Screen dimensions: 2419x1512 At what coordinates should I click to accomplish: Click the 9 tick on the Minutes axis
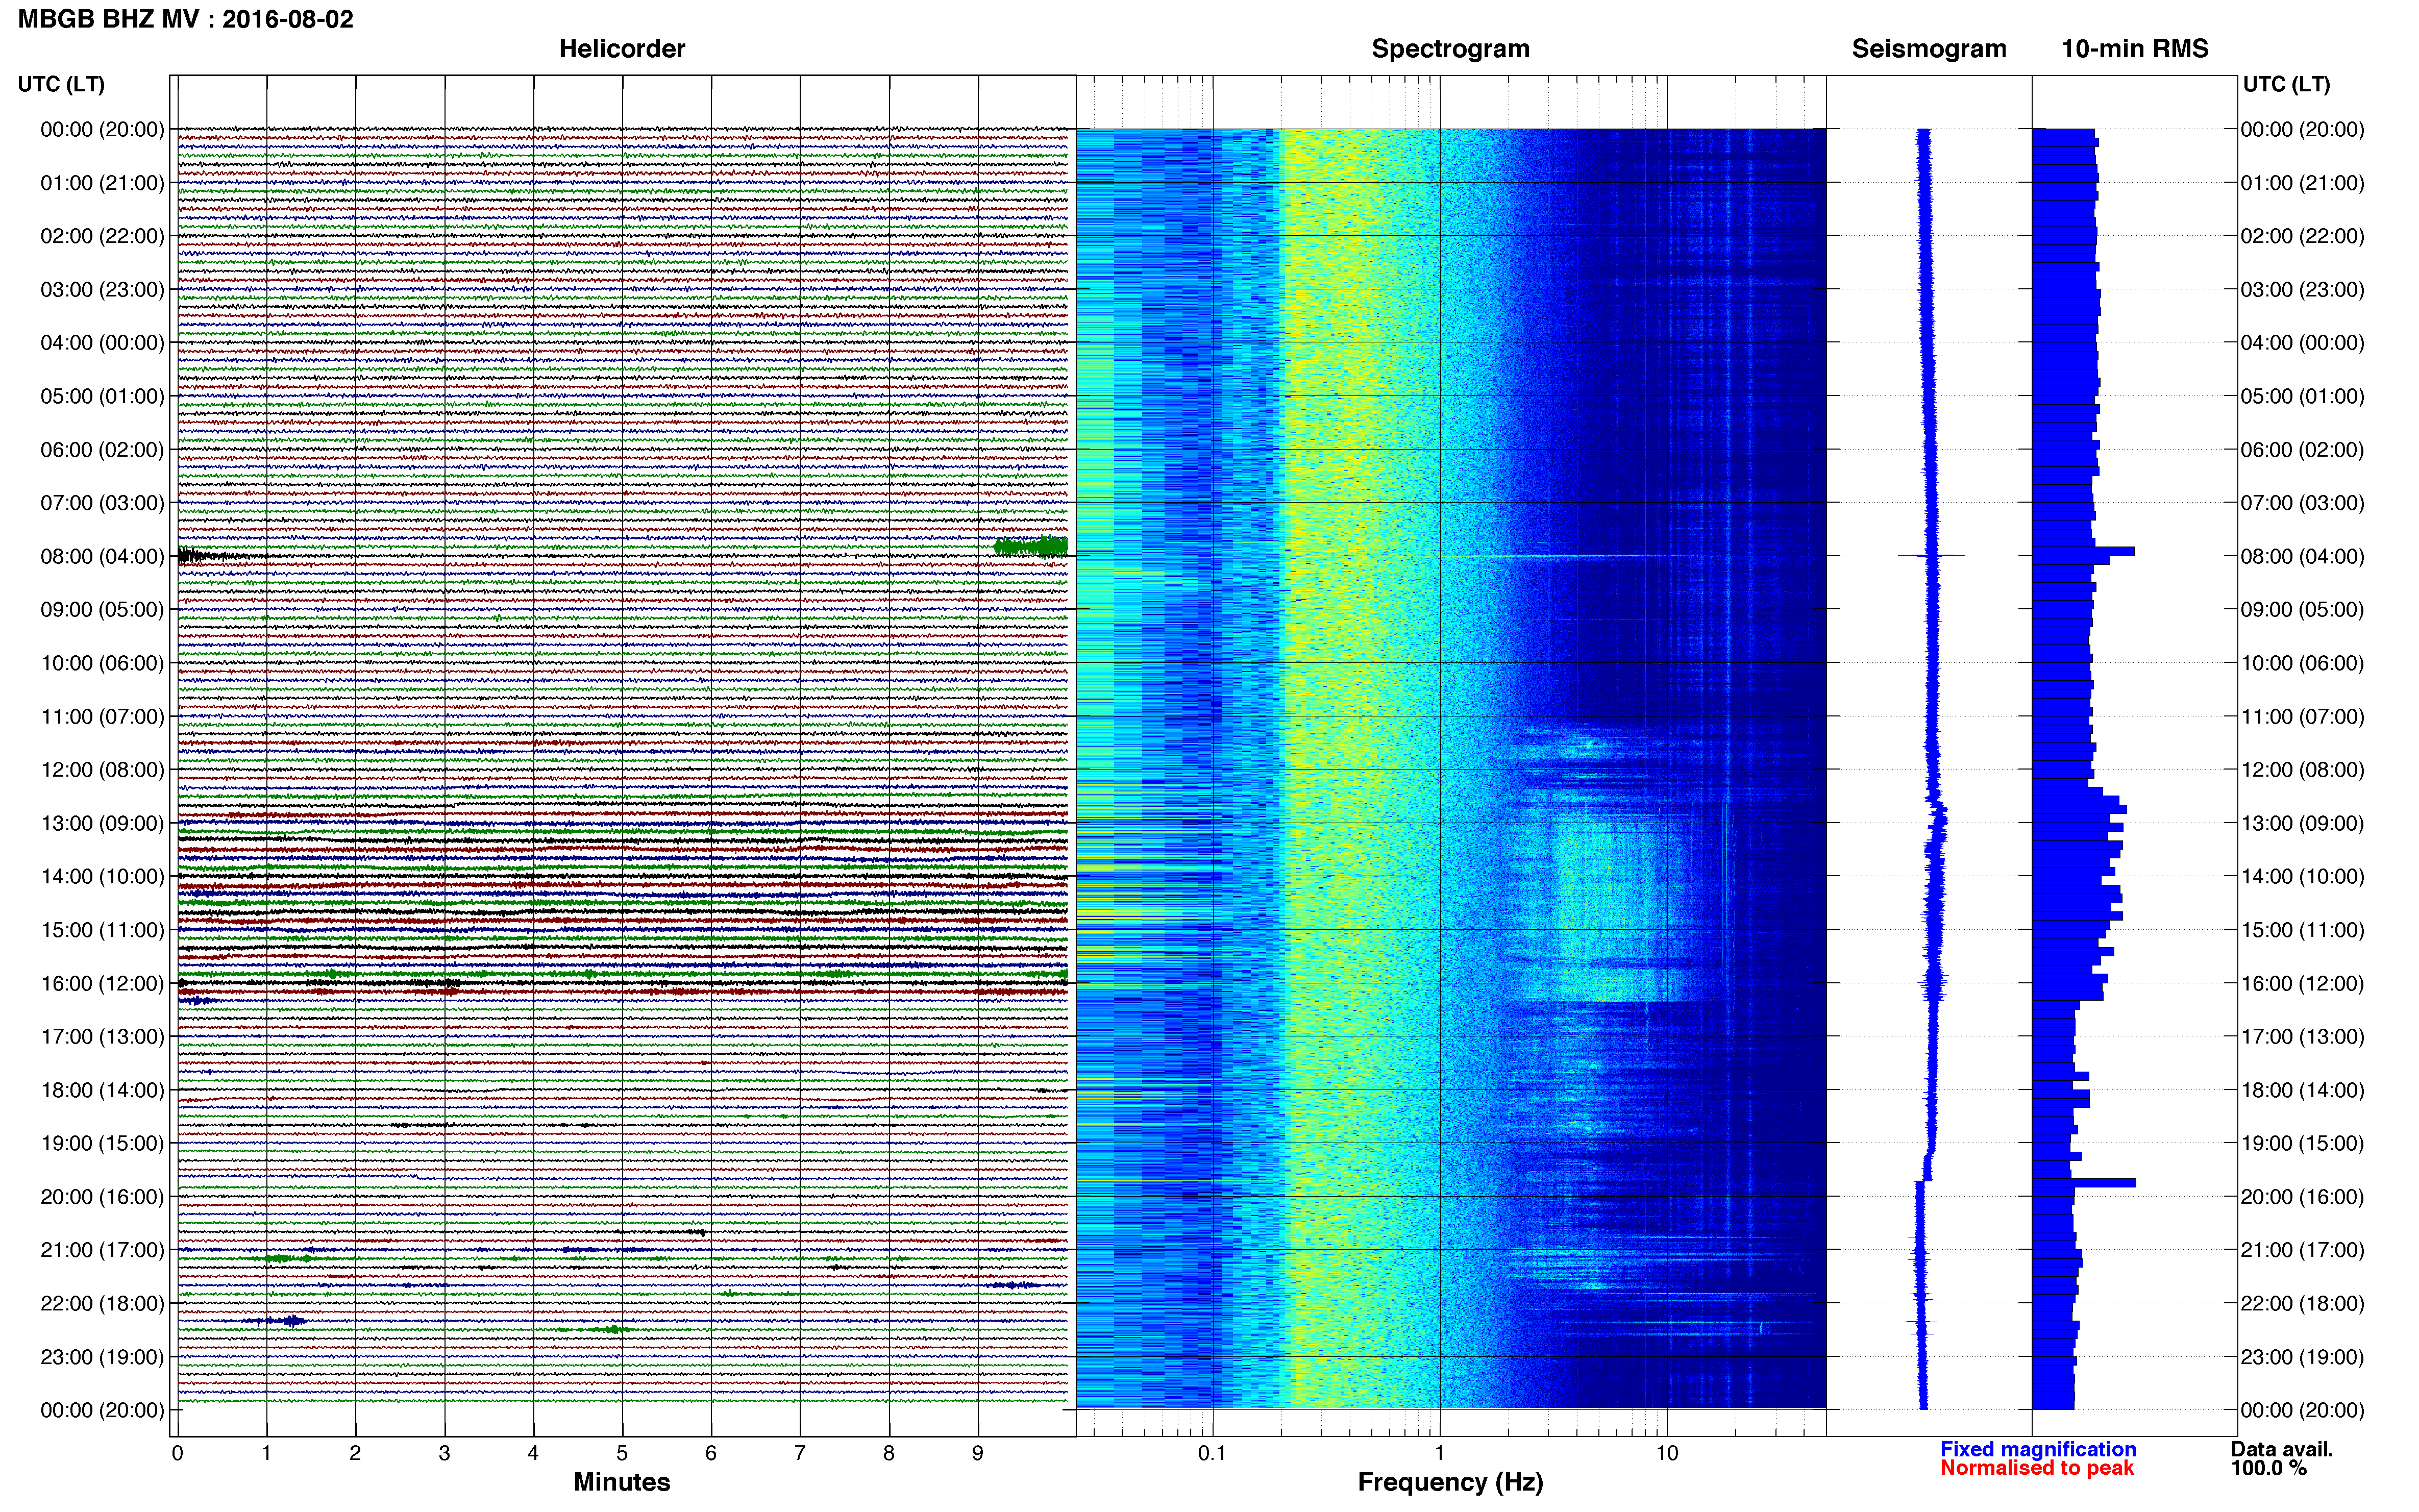pos(978,1453)
